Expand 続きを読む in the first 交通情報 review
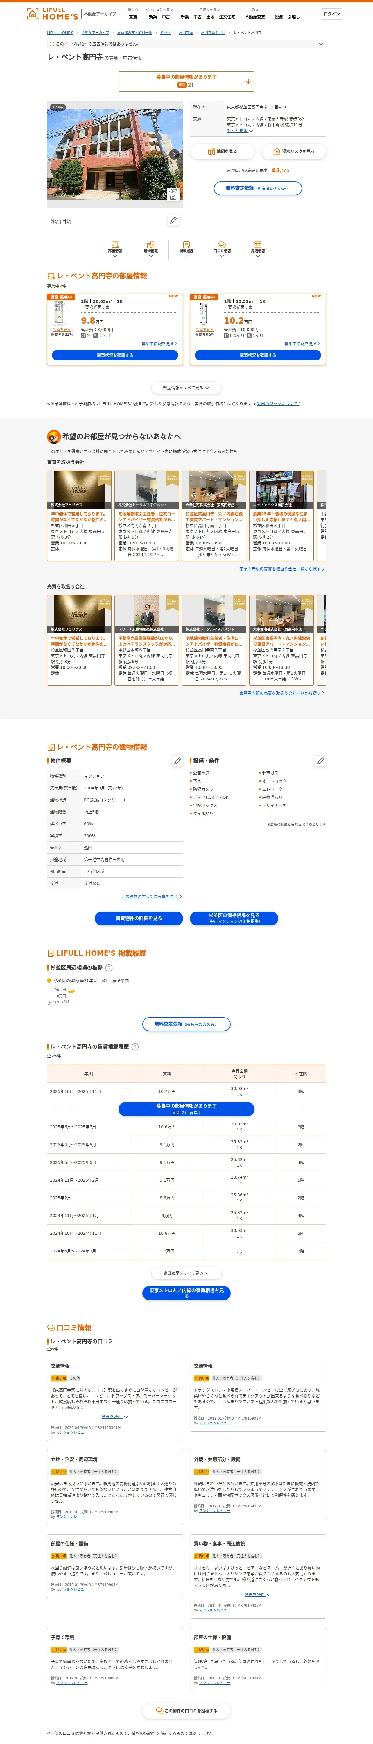The image size is (373, 1744). pyautogui.click(x=114, y=1416)
